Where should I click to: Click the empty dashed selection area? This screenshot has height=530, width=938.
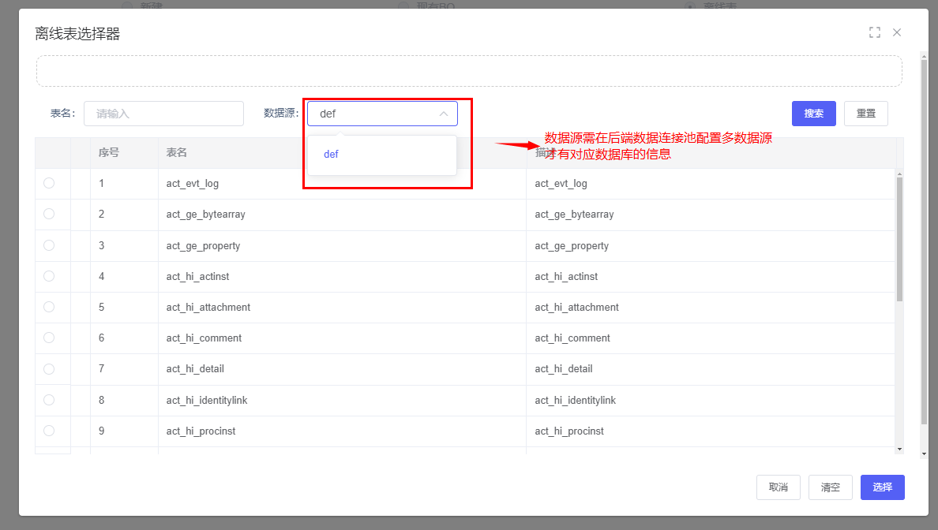pyautogui.click(x=469, y=71)
